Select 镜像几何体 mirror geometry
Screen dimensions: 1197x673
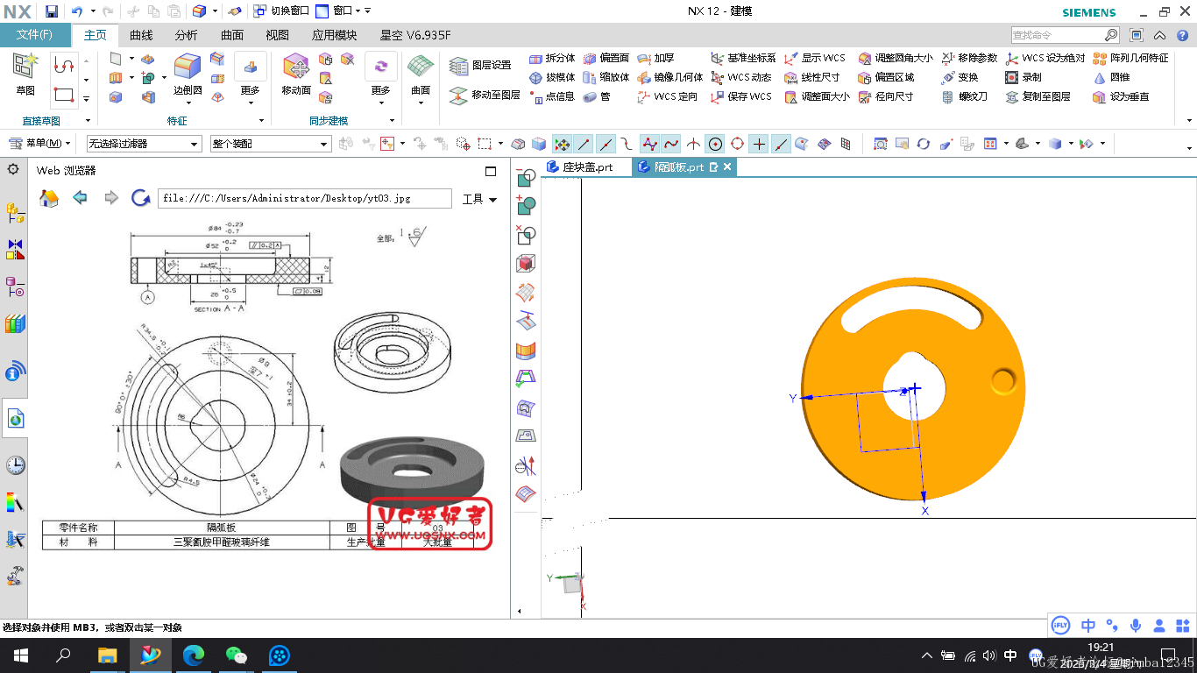click(670, 77)
